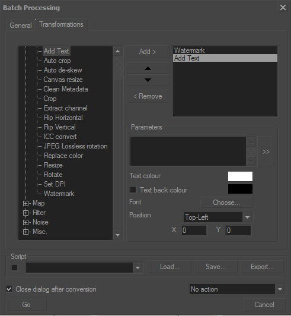Viewport: 291px width, 316px height.
Task: Open the white Text colour swatch
Action: pyautogui.click(x=240, y=176)
